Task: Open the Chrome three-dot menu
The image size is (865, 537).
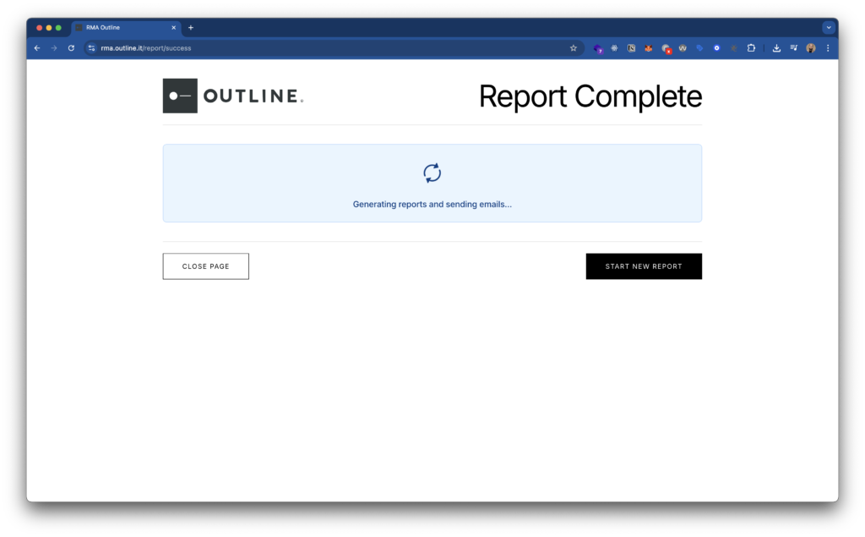Action: click(828, 48)
